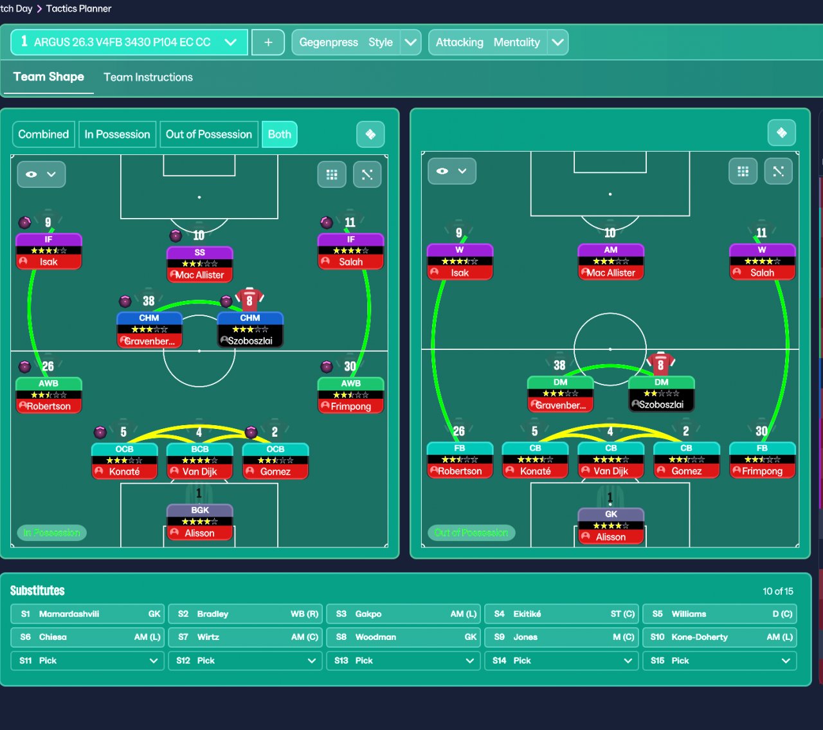Image resolution: width=823 pixels, height=730 pixels.
Task: Select substitute S1 Mamardashvili
Action: [x=87, y=614]
